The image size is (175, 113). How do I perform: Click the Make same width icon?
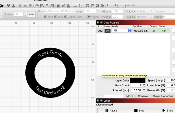[76, 6]
